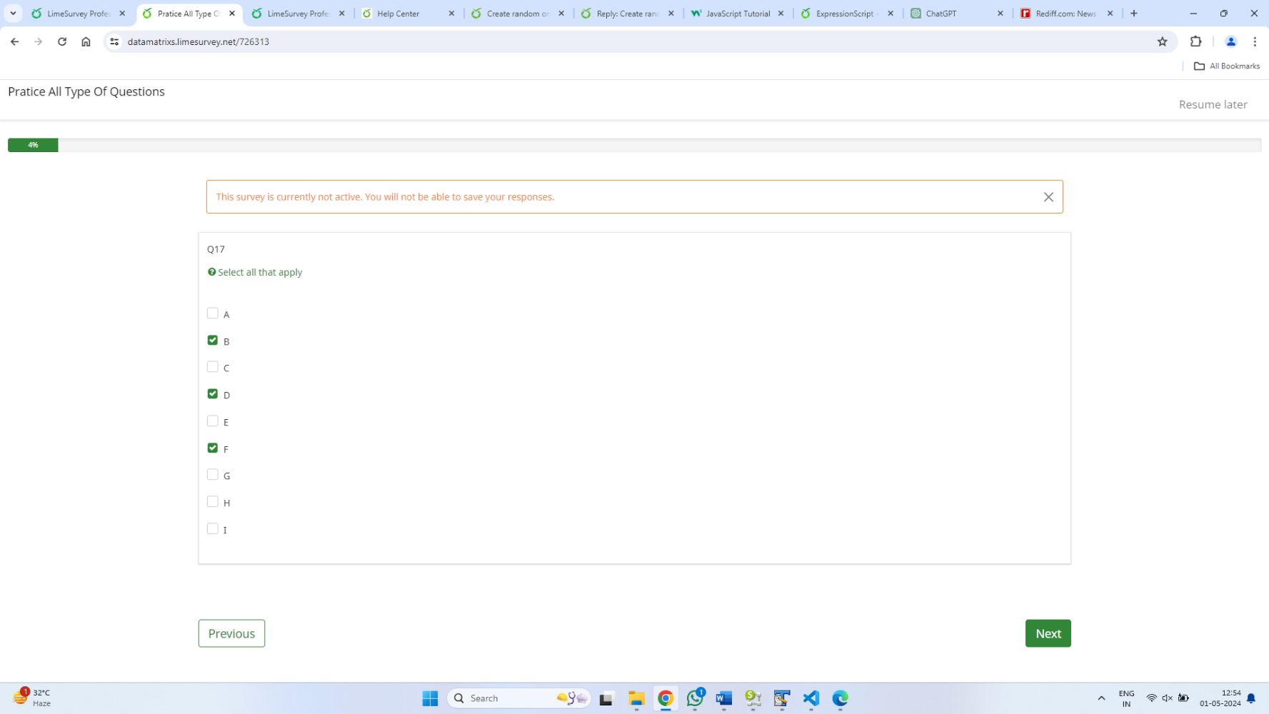Open WhatsApp from the taskbar

[695, 698]
